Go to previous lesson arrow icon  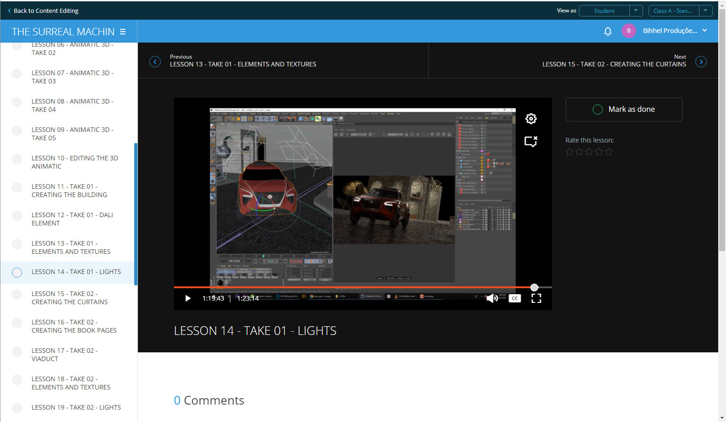pyautogui.click(x=155, y=61)
